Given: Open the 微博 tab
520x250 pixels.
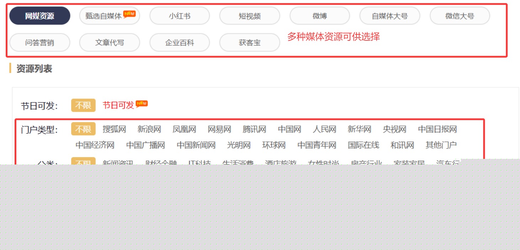Looking at the screenshot, I should pos(320,16).
